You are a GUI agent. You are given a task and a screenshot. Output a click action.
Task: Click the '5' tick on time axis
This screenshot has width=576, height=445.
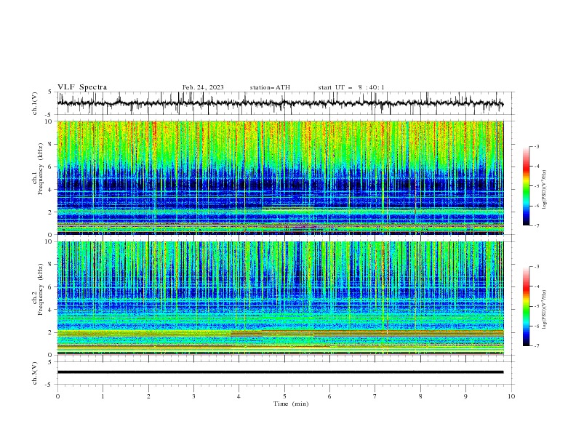click(284, 396)
